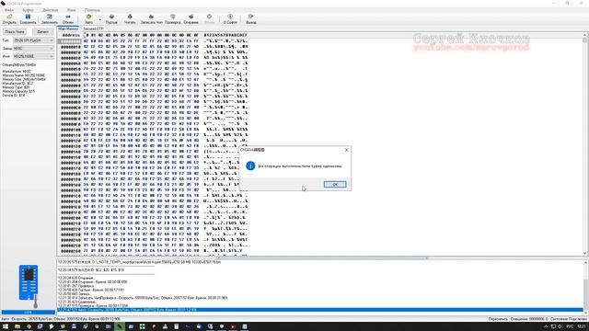
Task: Open the Буфер menu
Action: pos(28,10)
